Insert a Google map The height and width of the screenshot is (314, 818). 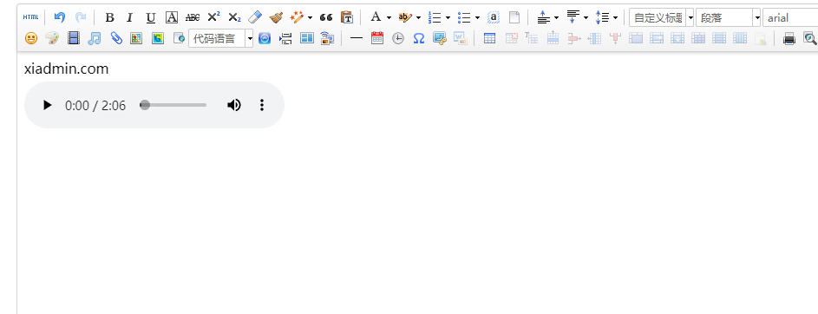pyautogui.click(x=158, y=38)
